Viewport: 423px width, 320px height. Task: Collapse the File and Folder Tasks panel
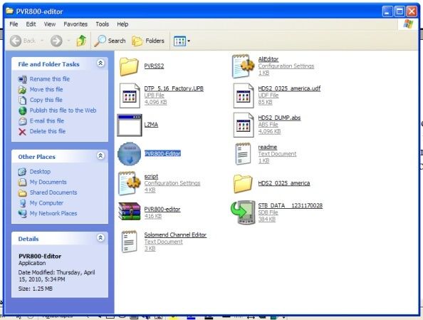(x=100, y=63)
